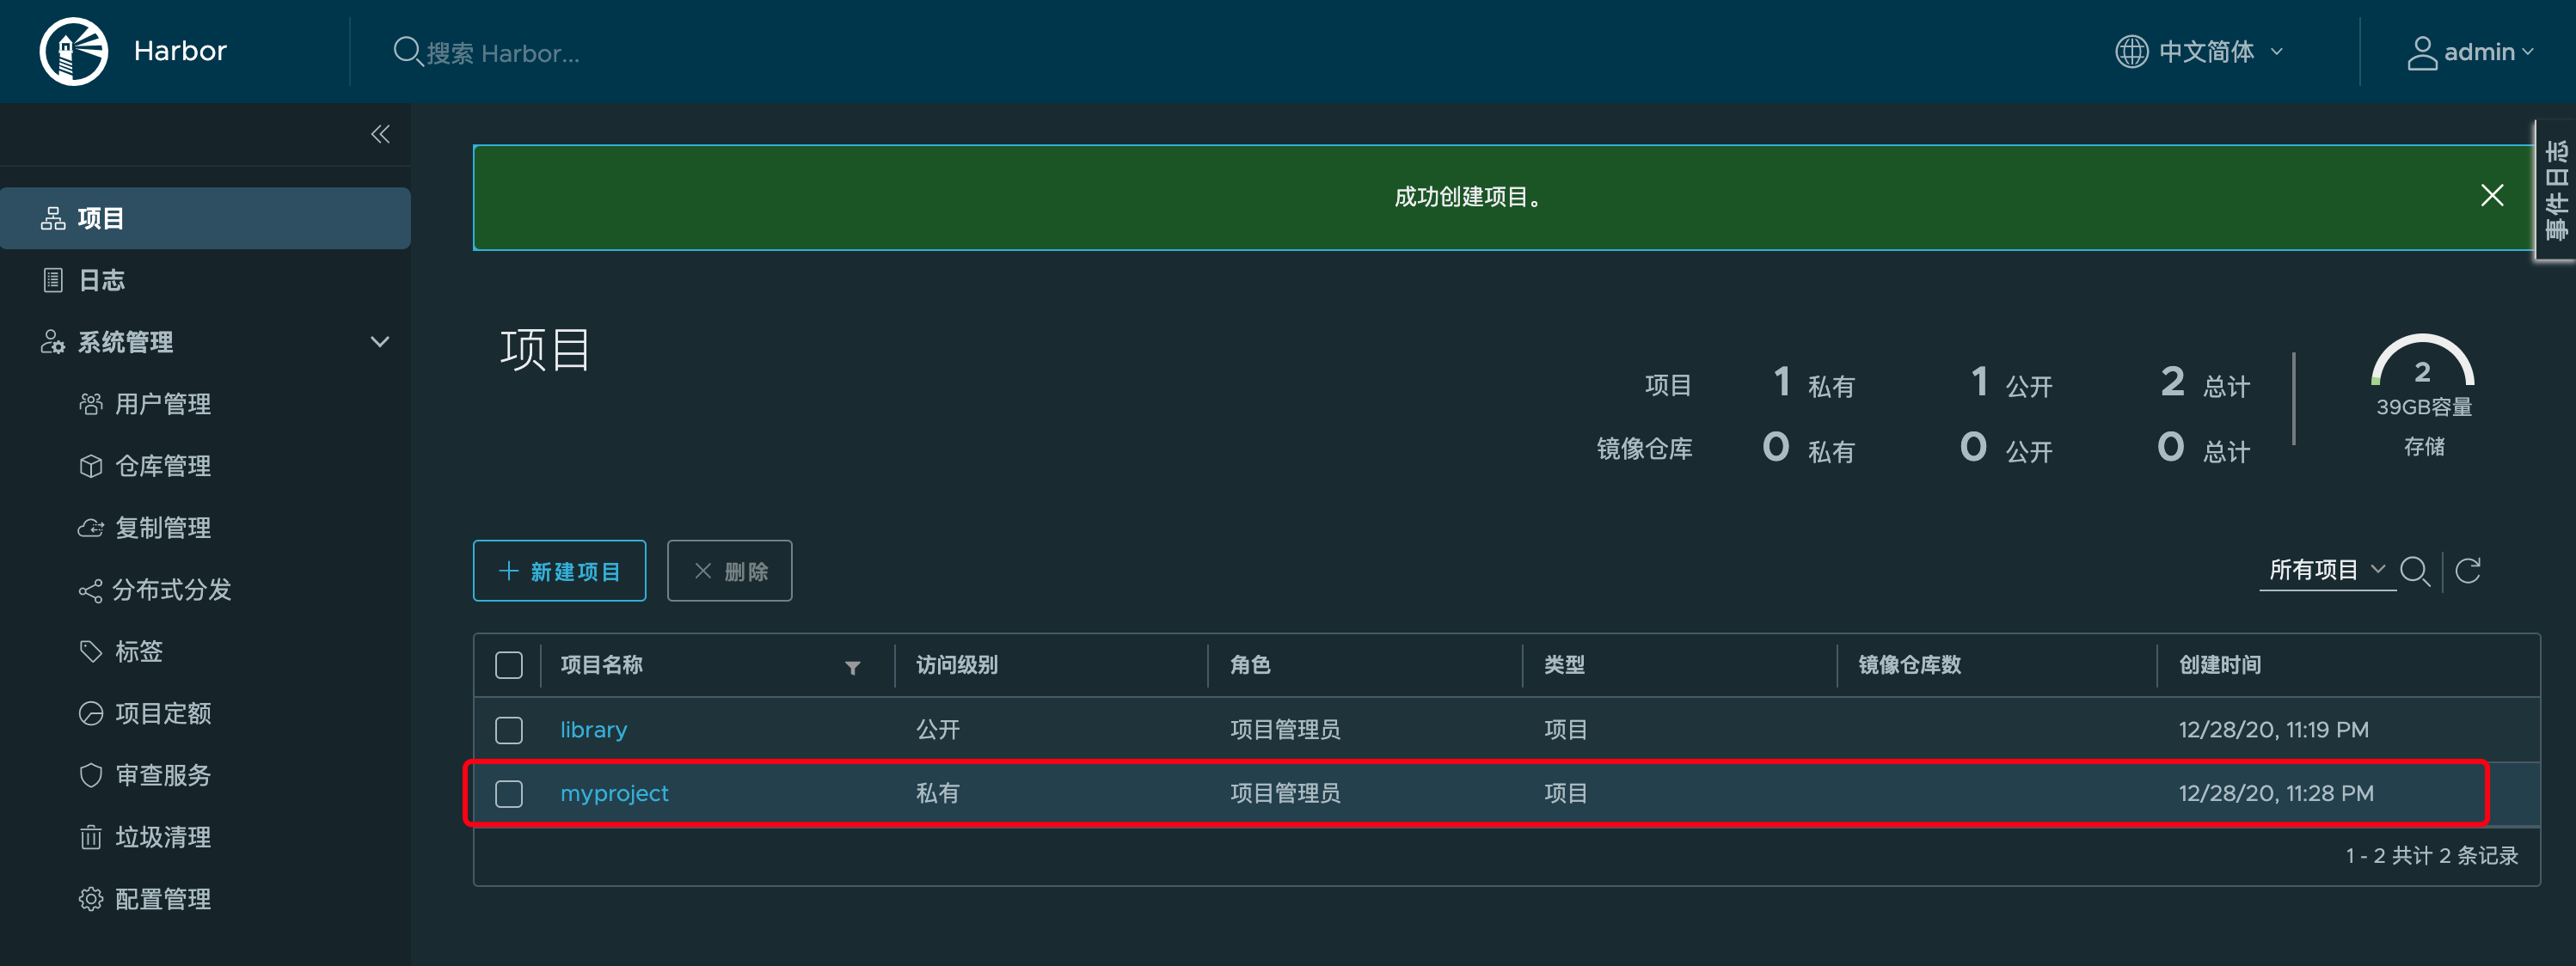Check the library project checkbox

(509, 730)
